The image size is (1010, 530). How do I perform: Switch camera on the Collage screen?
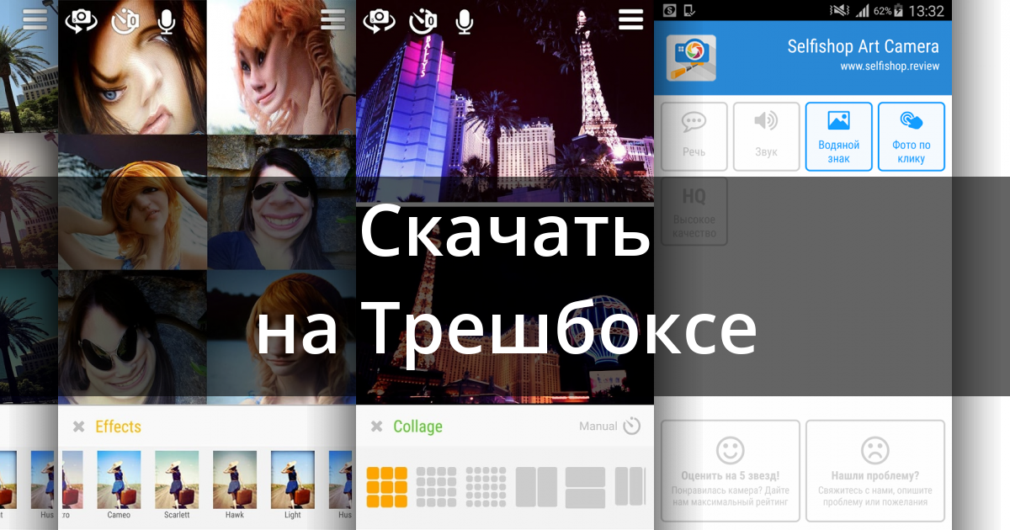coord(378,19)
